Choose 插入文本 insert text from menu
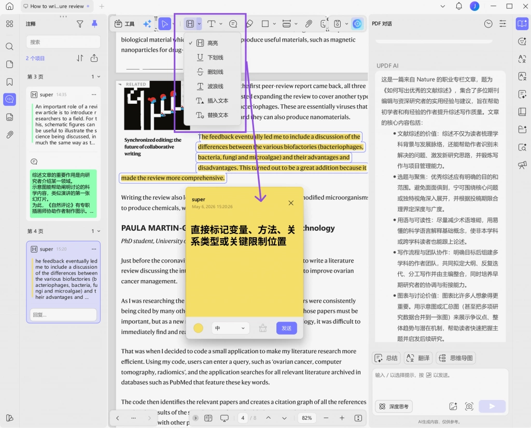The image size is (531, 428). 212,101
